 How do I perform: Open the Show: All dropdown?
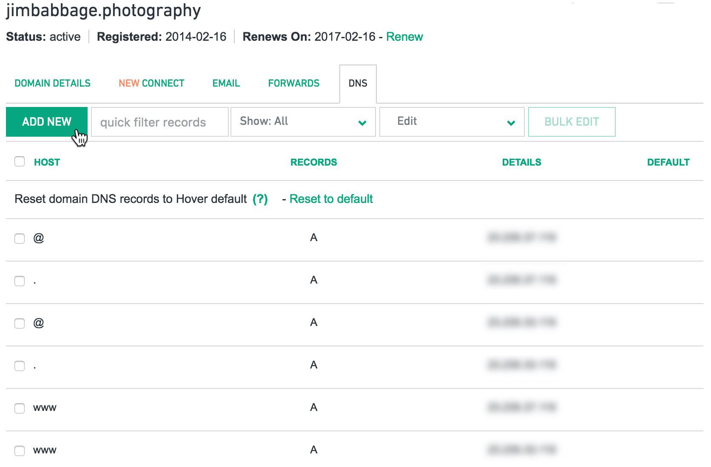coord(303,122)
